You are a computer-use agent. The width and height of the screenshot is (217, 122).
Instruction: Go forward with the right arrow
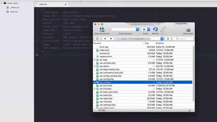point(111,39)
